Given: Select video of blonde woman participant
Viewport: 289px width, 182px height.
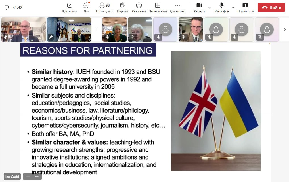Looking at the screenshot, I should [x=140, y=29].
